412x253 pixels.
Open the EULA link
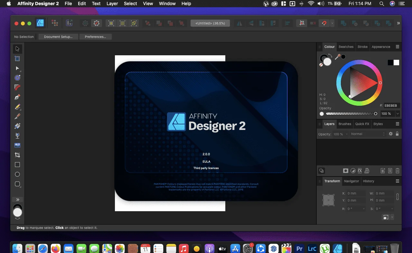(x=206, y=161)
